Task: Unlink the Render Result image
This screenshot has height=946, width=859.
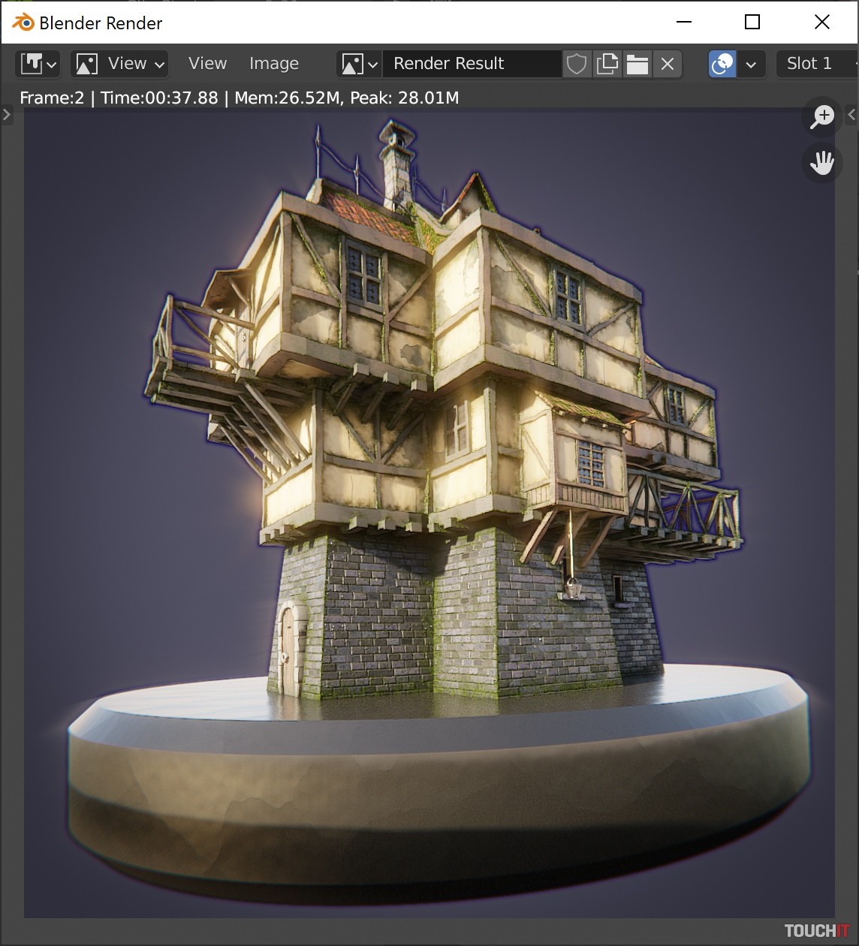Action: point(668,64)
